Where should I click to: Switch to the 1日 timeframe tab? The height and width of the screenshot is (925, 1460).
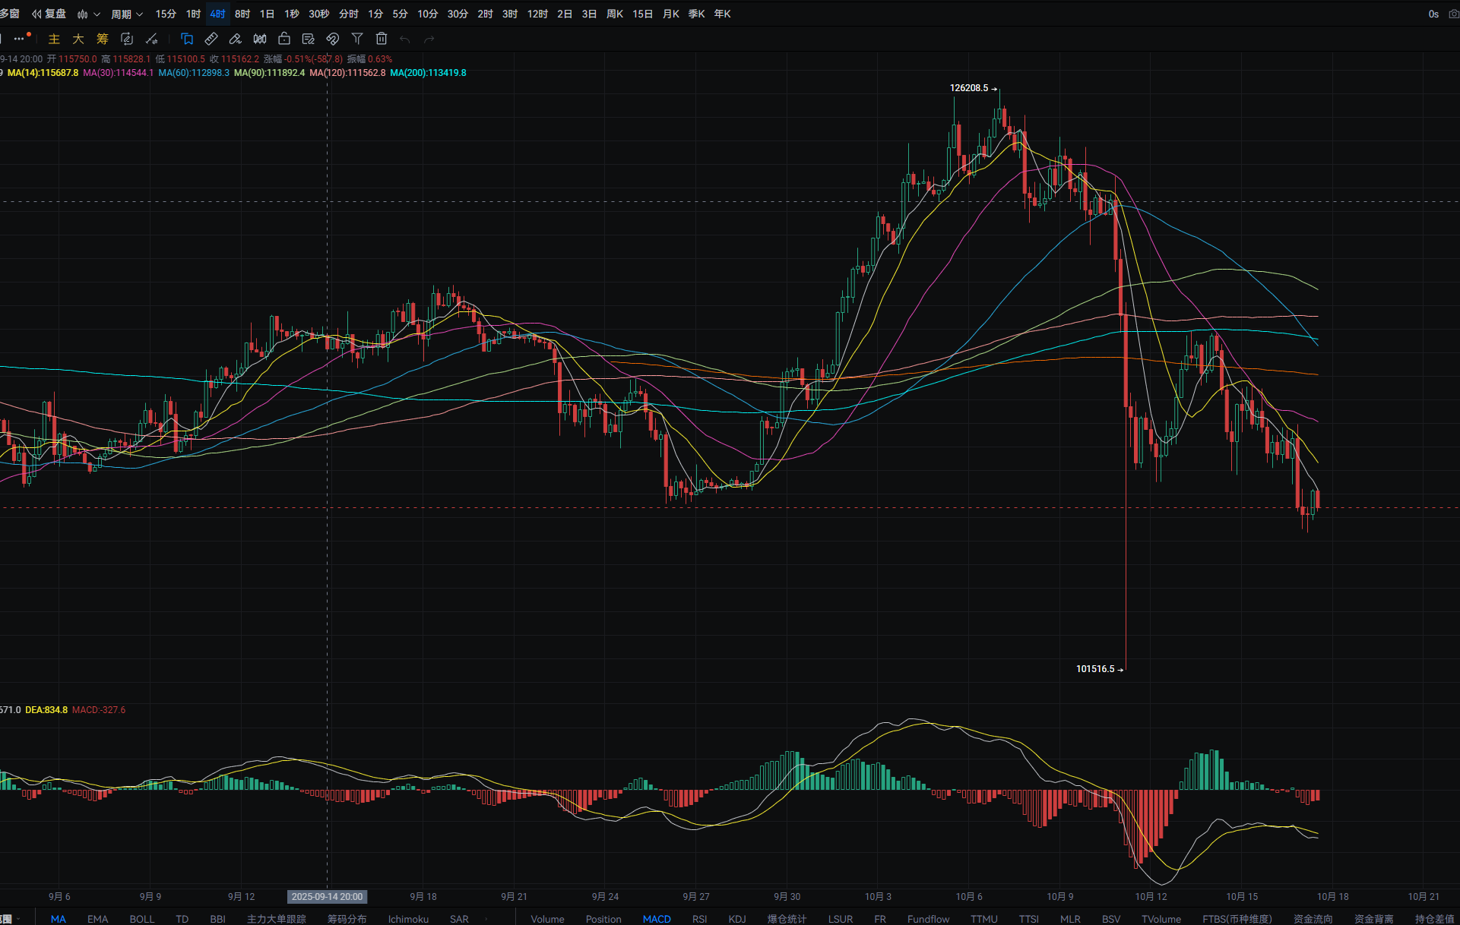(x=267, y=14)
